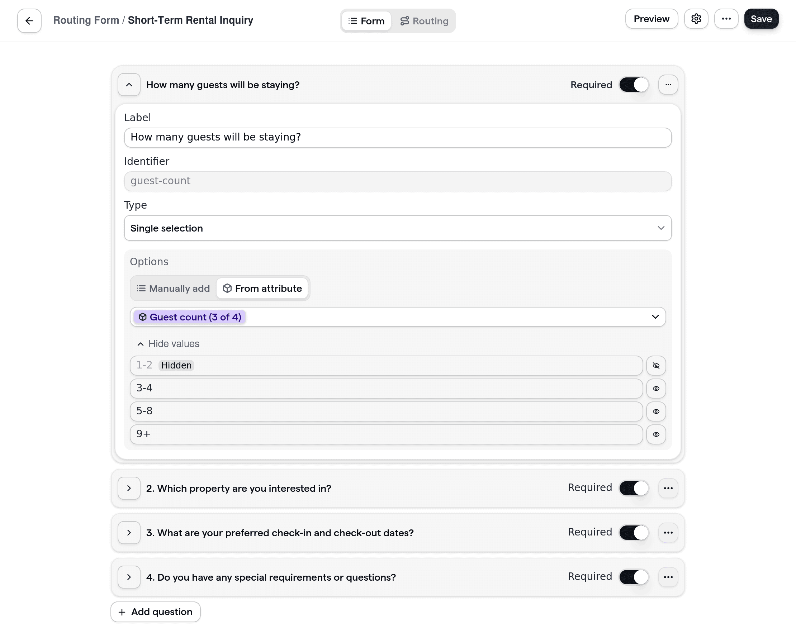The height and width of the screenshot is (633, 796).
Task: Switch to the Routing tab
Action: pos(425,21)
